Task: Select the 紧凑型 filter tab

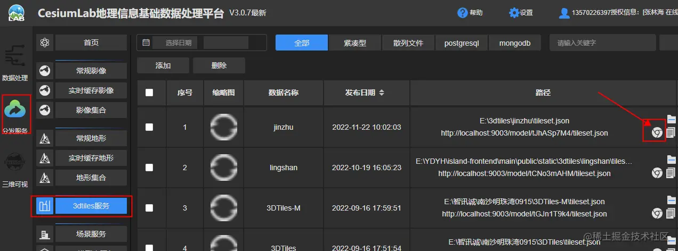Action: coord(355,43)
